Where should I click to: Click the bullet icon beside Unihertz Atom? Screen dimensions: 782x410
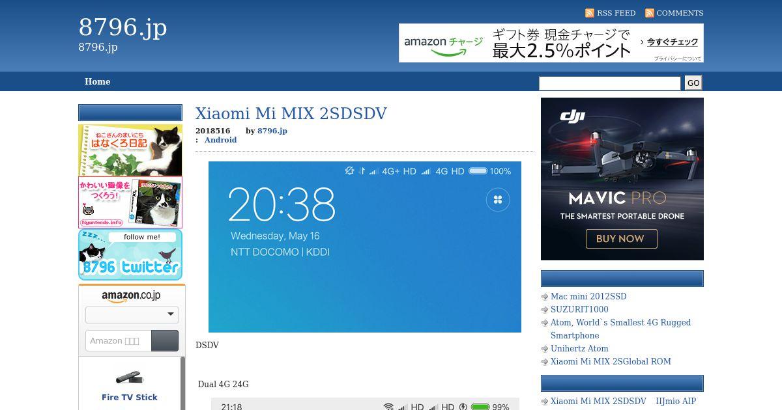coord(545,349)
